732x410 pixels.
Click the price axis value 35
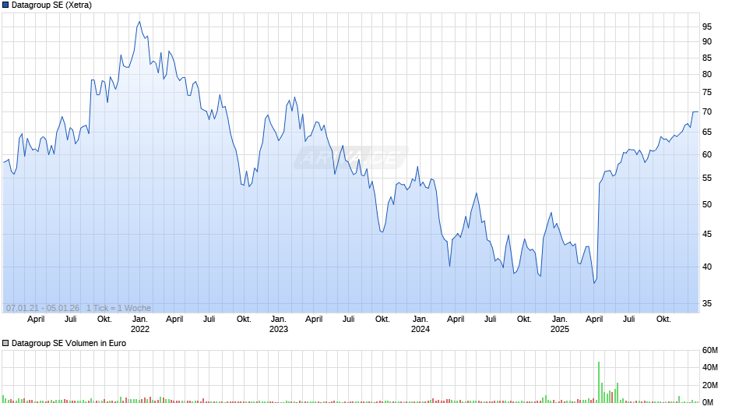pos(707,303)
